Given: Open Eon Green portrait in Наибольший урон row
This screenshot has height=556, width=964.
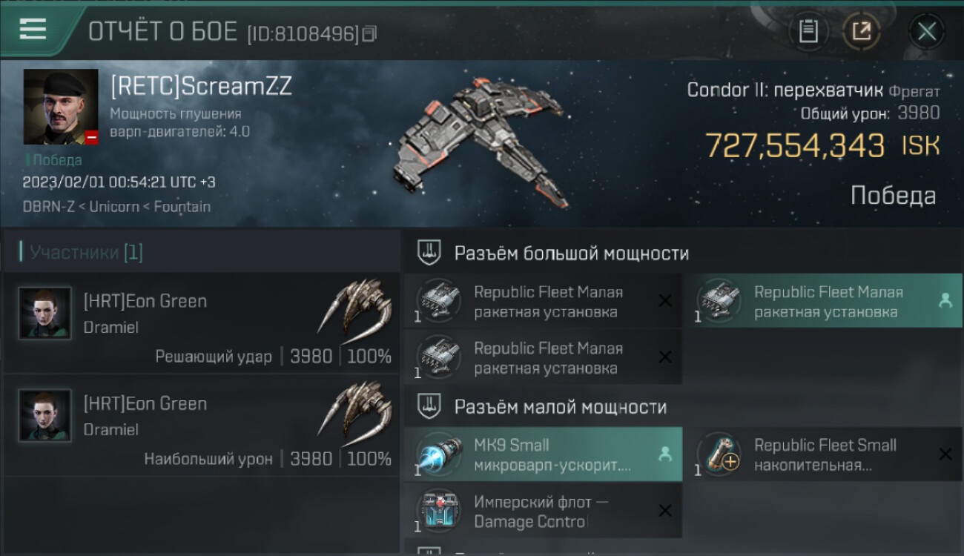Looking at the screenshot, I should [44, 416].
